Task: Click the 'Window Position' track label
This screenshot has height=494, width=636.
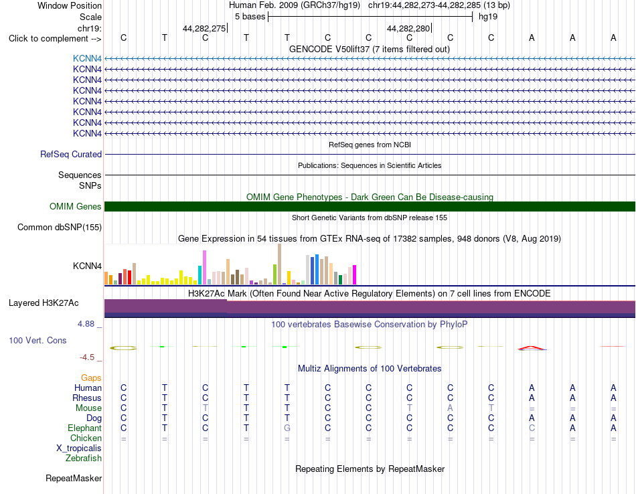Action: [x=70, y=5]
